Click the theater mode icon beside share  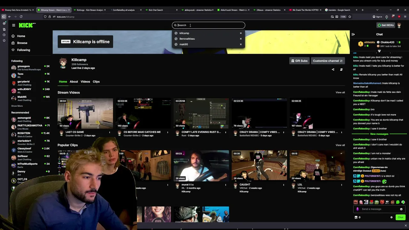[x=341, y=69]
